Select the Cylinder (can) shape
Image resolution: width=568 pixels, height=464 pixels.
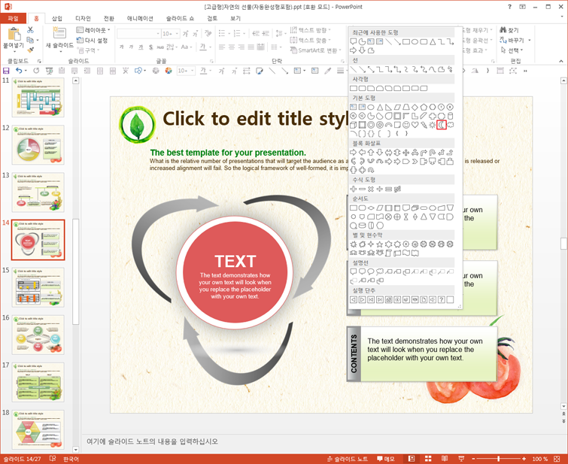(451, 116)
